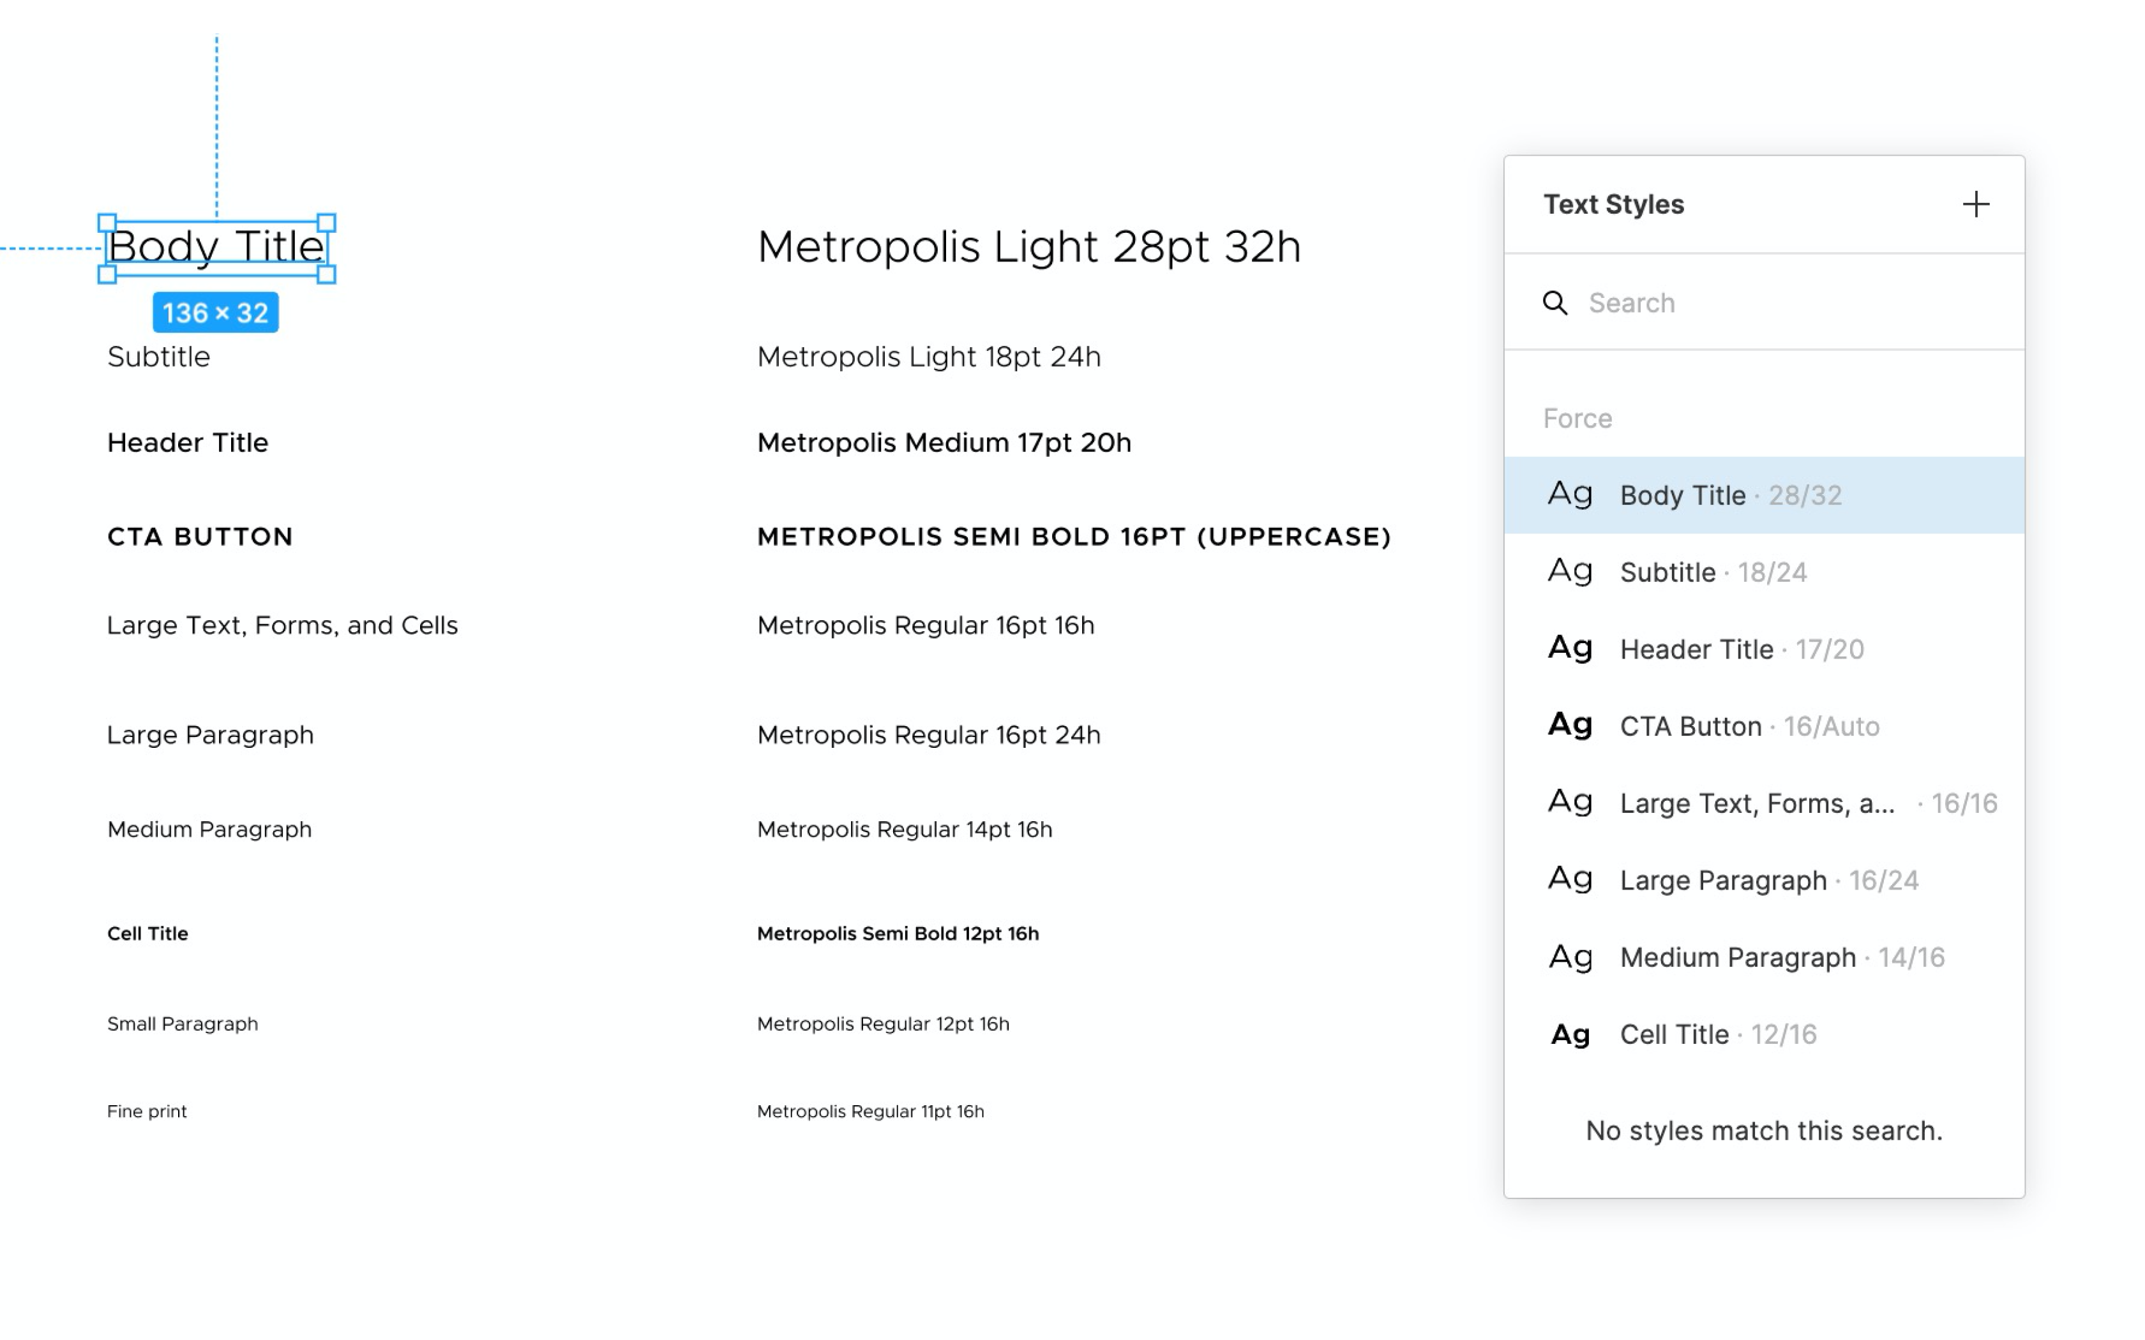The height and width of the screenshot is (1340, 2145).
Task: Select the Subtitle text layer on canvas
Action: pos(159,357)
